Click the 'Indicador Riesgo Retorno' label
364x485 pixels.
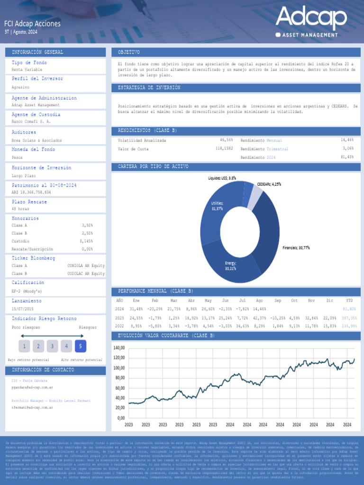44,318
